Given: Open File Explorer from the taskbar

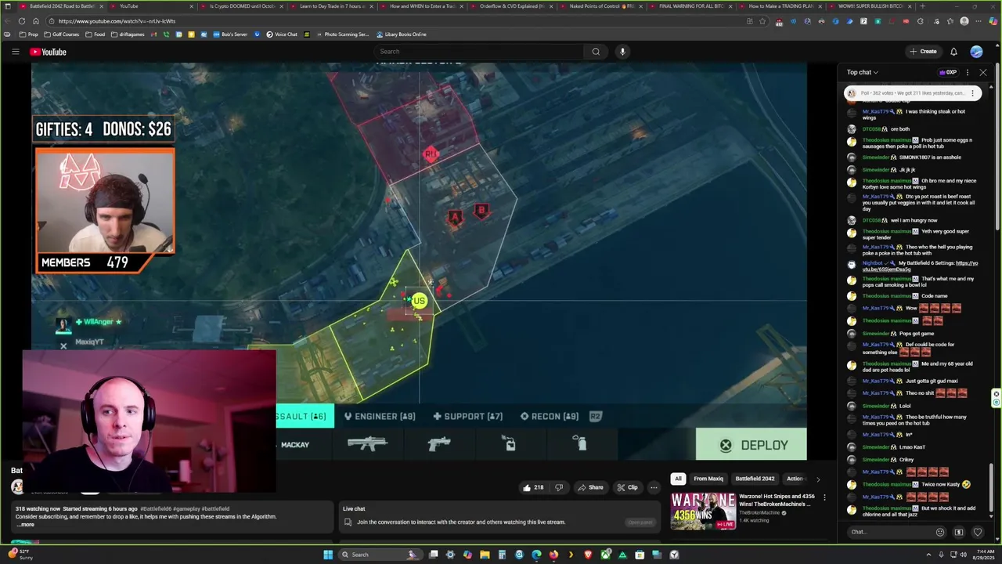Looking at the screenshot, I should tap(485, 555).
